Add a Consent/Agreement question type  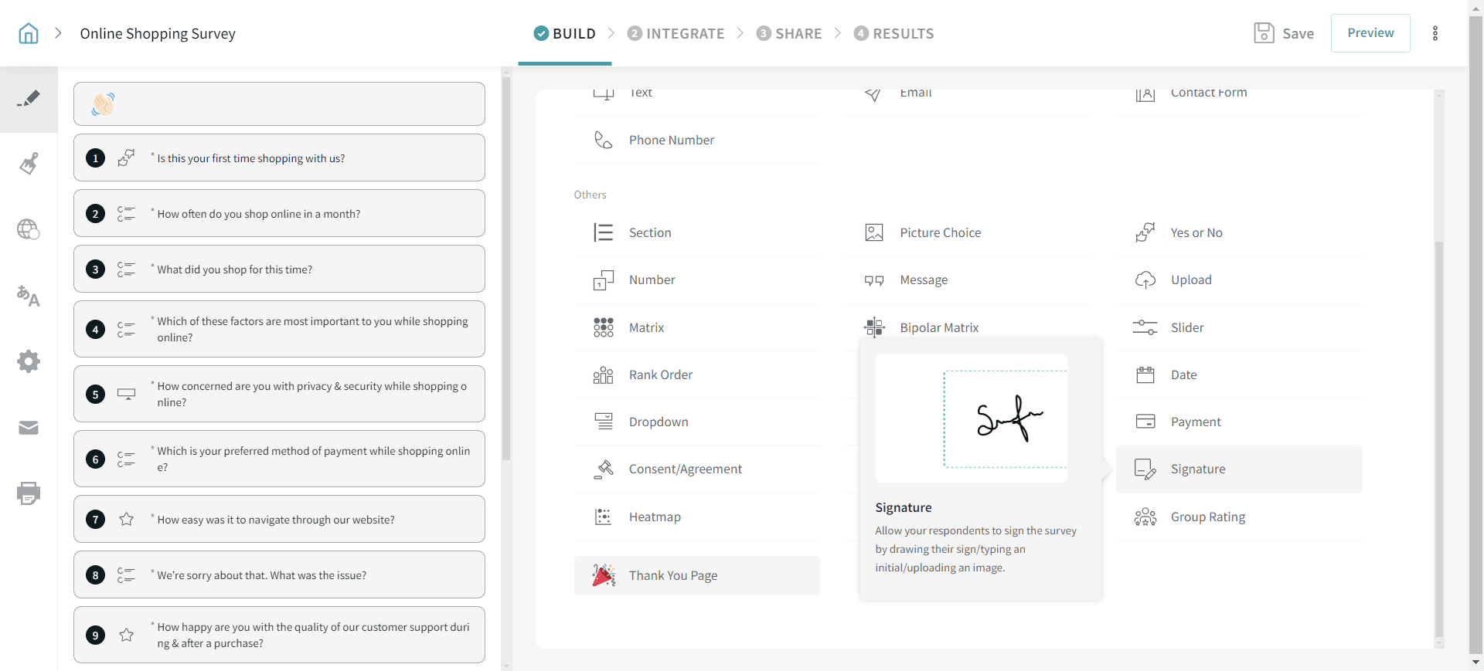(x=685, y=469)
